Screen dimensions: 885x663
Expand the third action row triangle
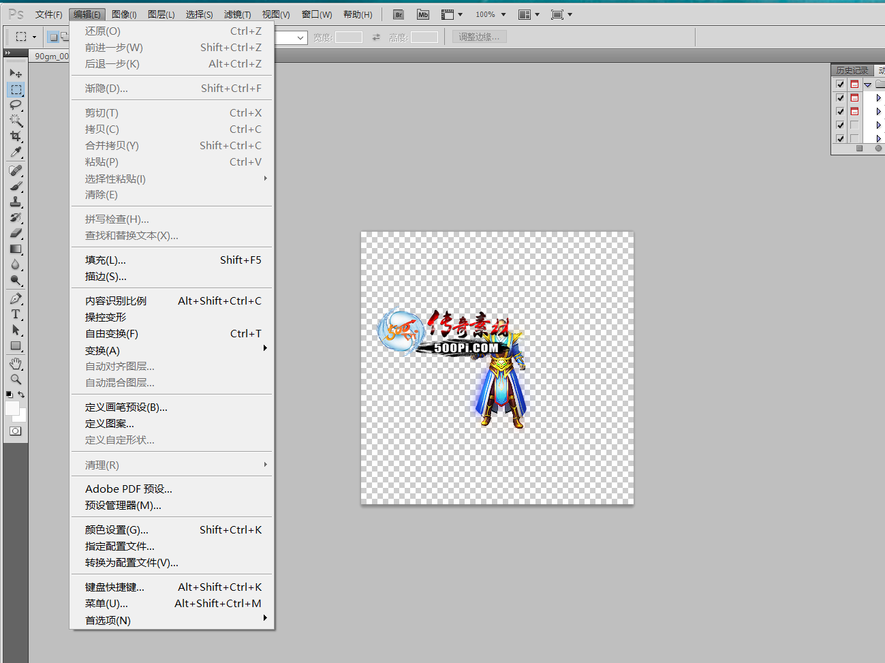coord(878,112)
